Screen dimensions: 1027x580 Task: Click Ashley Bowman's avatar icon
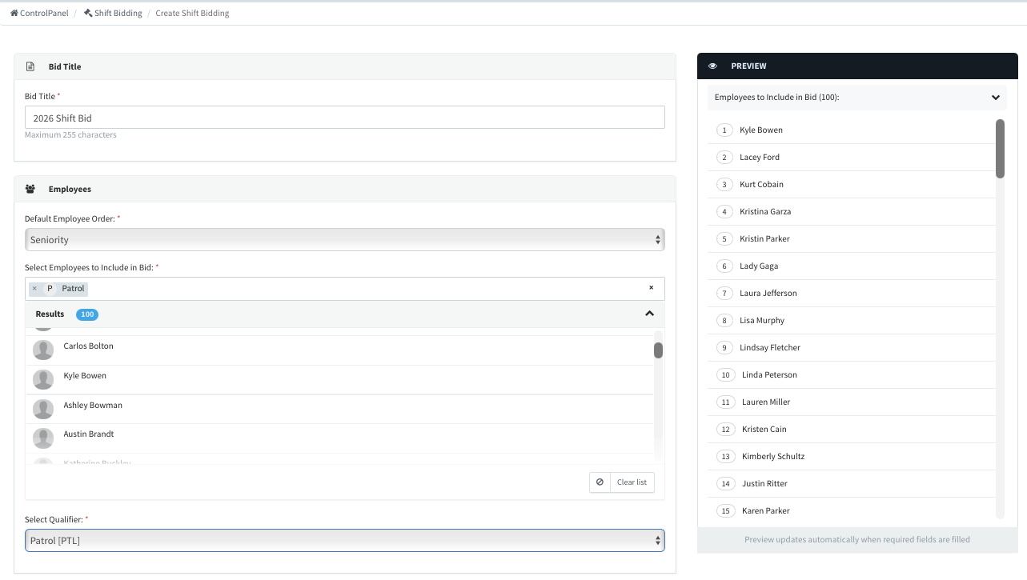43,410
